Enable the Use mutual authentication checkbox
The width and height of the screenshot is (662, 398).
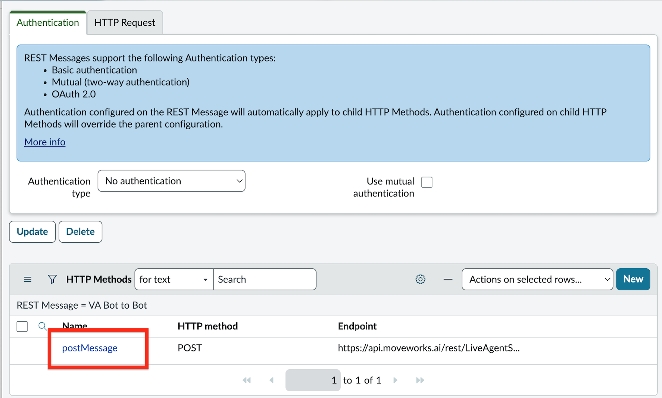tap(427, 182)
